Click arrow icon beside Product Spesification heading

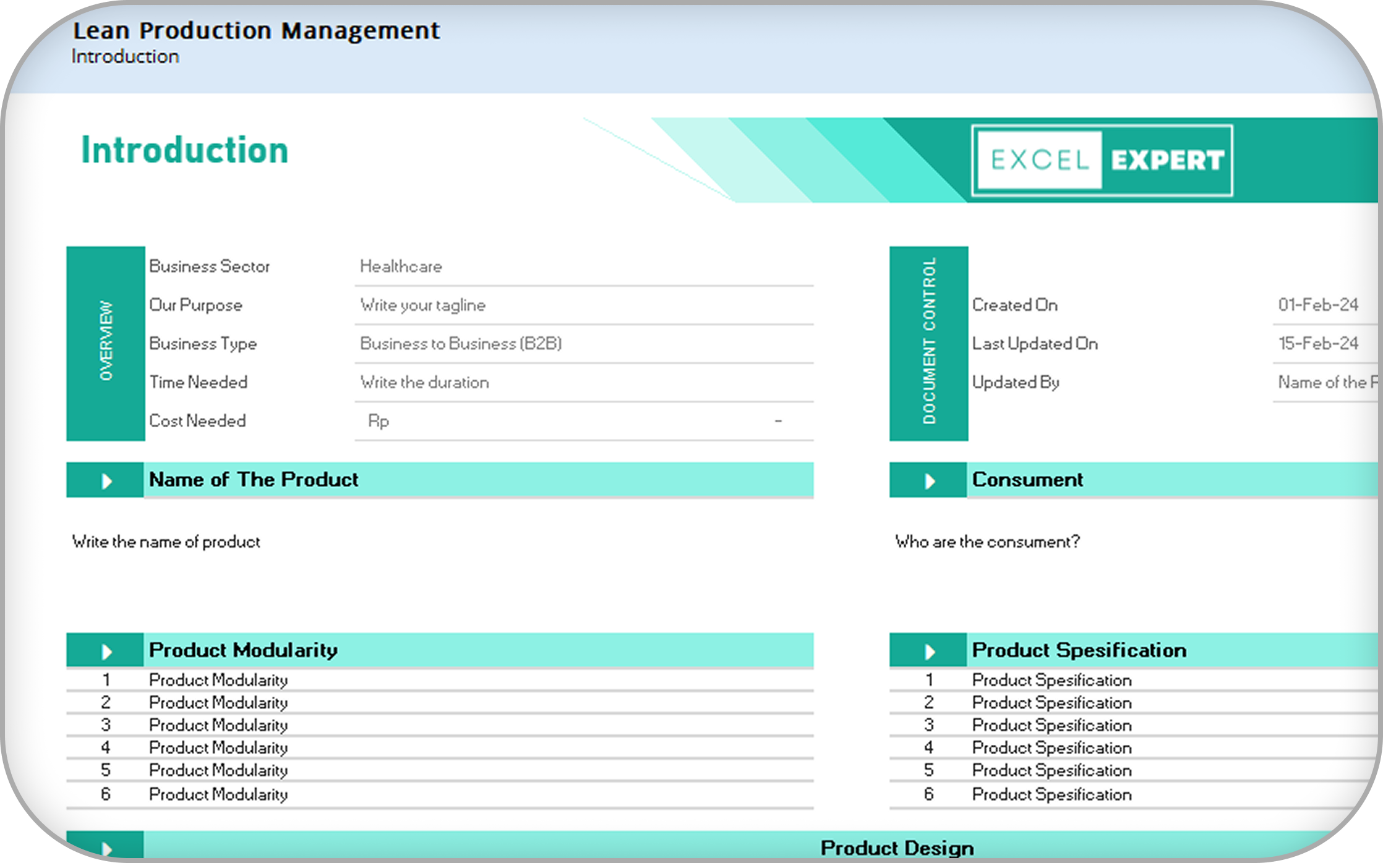pyautogui.click(x=929, y=651)
